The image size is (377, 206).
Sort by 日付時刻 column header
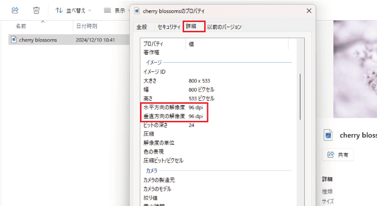[x=87, y=26]
